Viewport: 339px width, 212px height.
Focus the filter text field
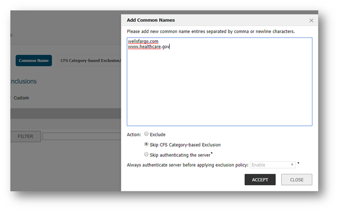81,136
